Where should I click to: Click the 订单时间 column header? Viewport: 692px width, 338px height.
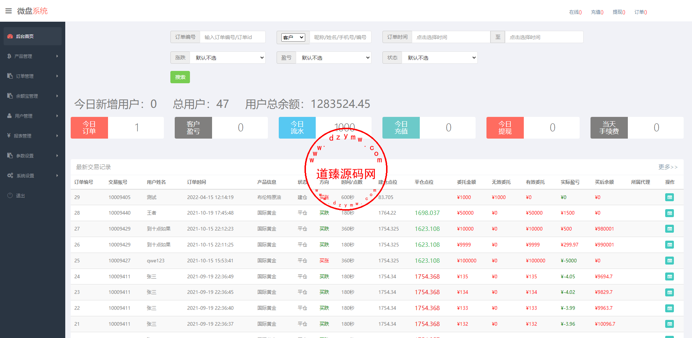[x=196, y=182]
